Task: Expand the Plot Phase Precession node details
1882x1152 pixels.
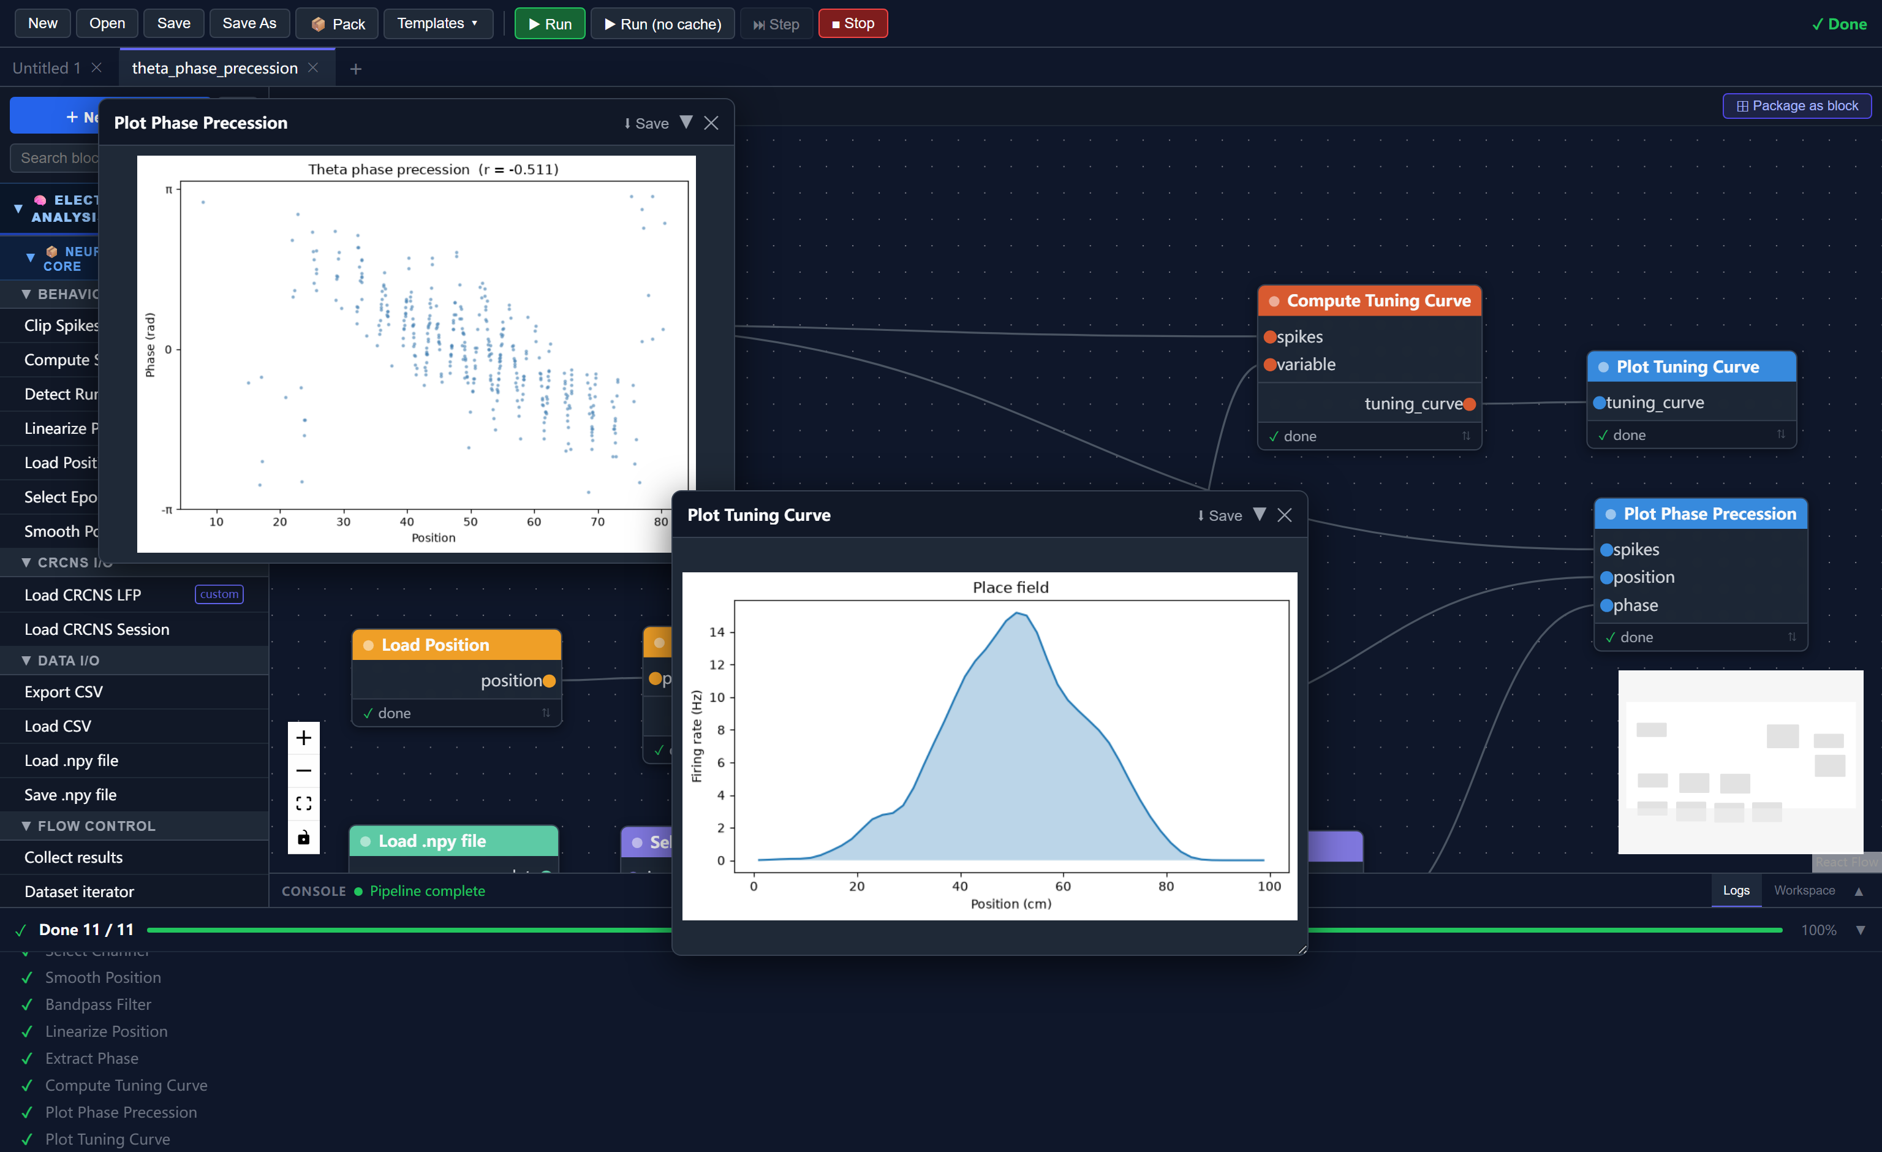Action: 1792,636
